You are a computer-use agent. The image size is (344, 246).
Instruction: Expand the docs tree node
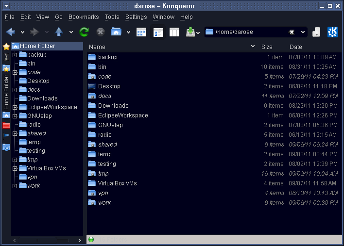coord(15,90)
